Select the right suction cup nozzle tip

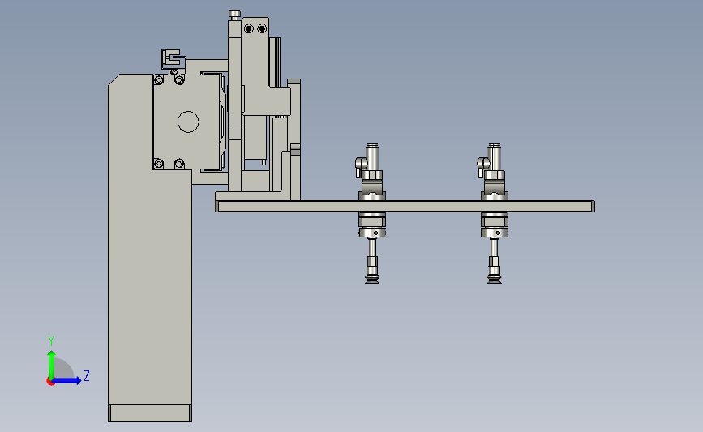point(494,279)
